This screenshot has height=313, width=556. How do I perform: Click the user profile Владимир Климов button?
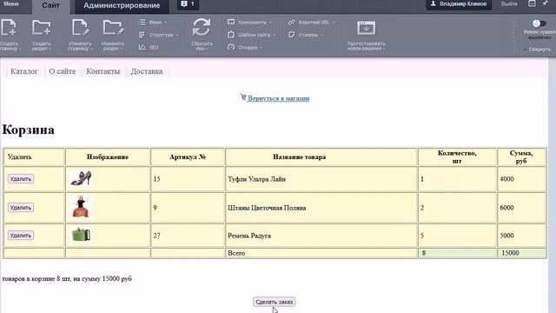(459, 4)
